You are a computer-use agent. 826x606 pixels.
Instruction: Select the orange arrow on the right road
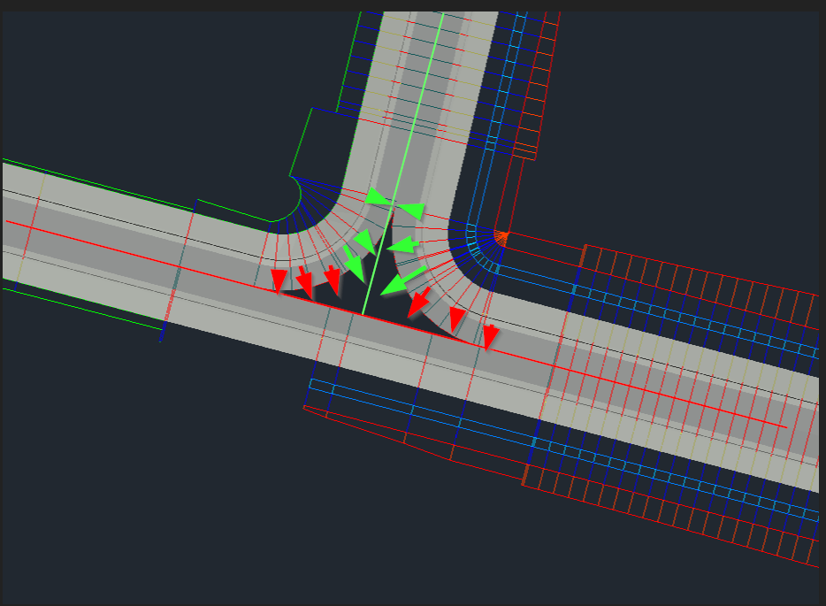[x=501, y=237]
